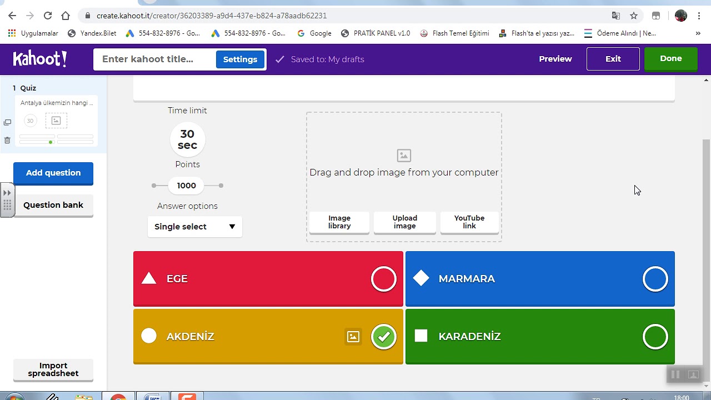711x400 pixels.
Task: Click the 1000 points slider value
Action: point(187,186)
